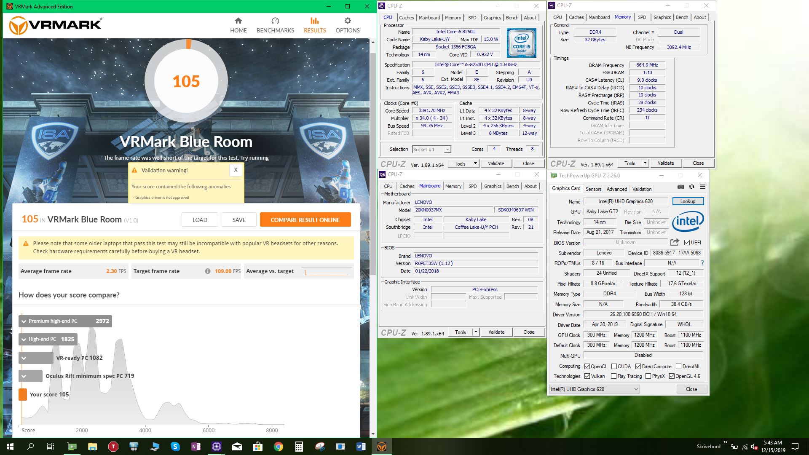
Task: Expand the High-end PC 1825 entry
Action: [x=48, y=339]
